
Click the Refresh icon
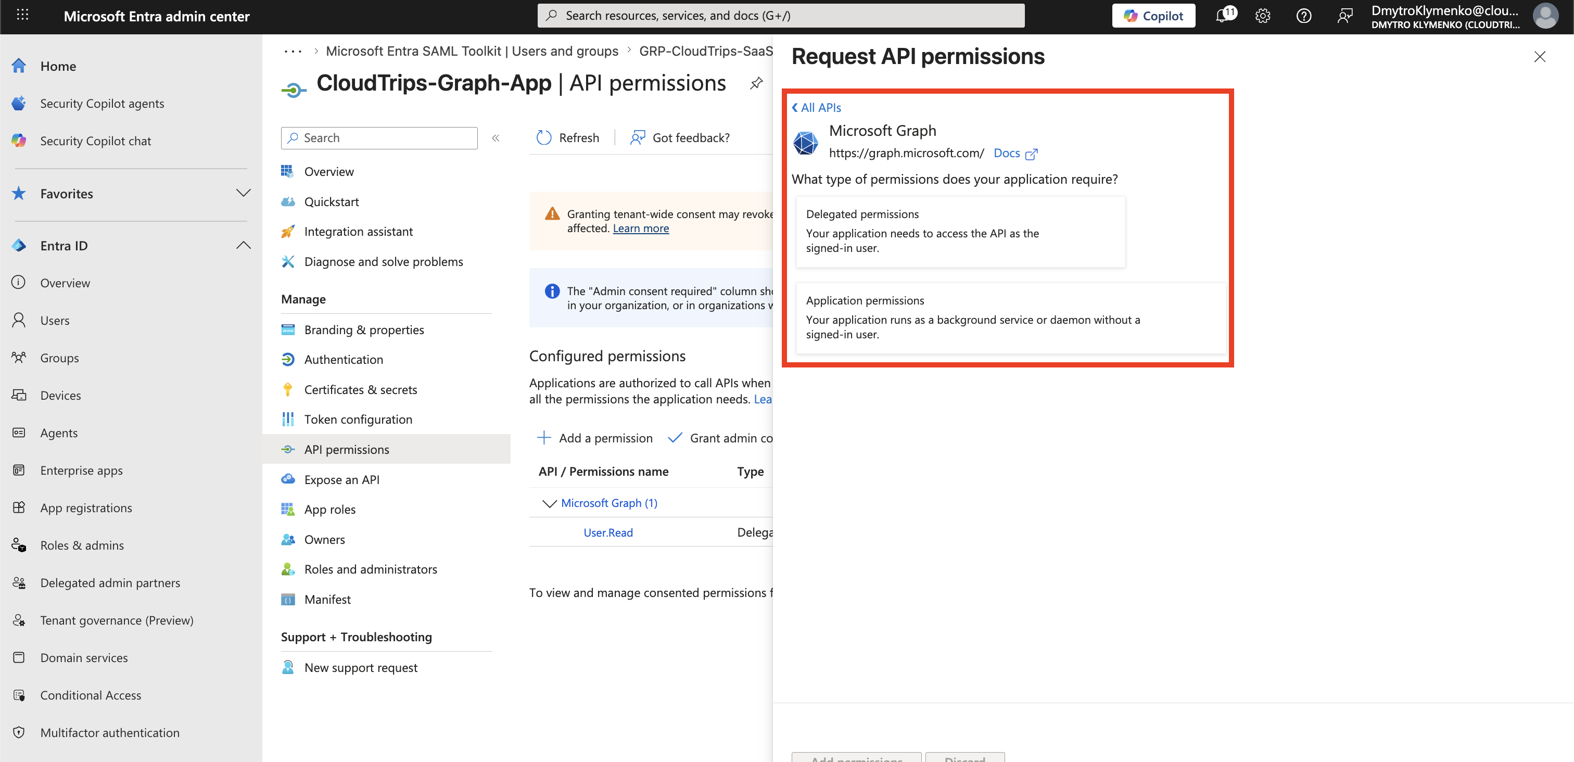[x=544, y=138]
